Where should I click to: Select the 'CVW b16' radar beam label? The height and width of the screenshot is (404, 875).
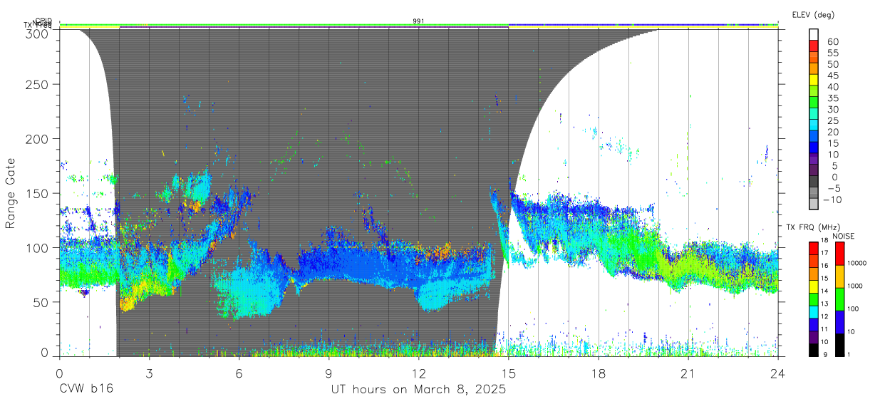(86, 390)
